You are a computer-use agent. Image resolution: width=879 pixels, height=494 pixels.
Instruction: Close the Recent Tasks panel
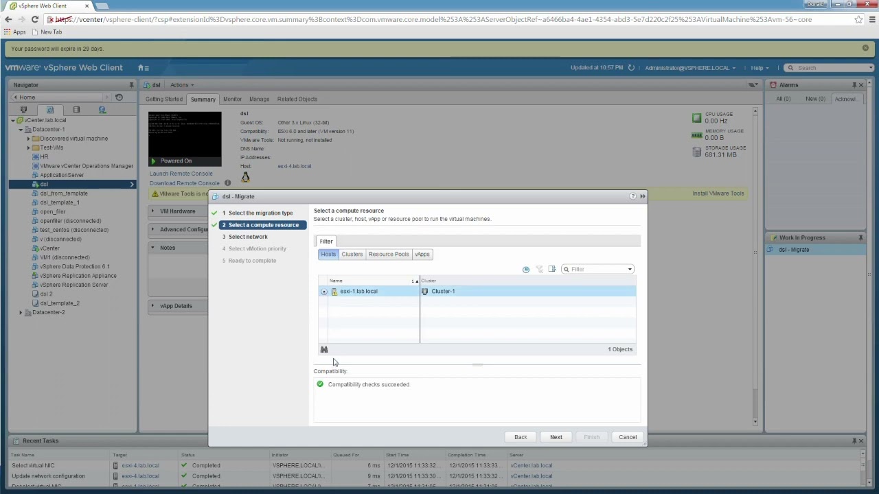tap(862, 440)
